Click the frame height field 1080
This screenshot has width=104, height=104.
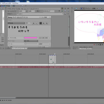[31, 11]
